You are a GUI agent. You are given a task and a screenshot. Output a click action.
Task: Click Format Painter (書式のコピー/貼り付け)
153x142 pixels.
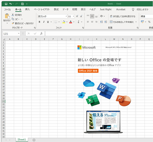pos(23,23)
